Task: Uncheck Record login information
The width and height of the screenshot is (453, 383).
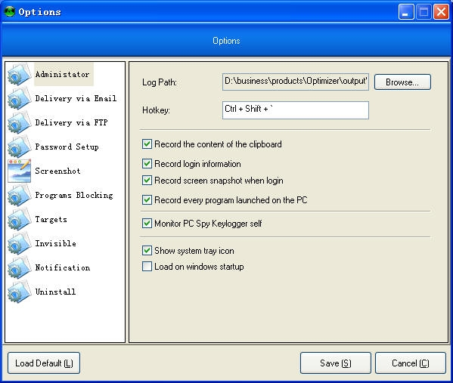Action: 147,164
